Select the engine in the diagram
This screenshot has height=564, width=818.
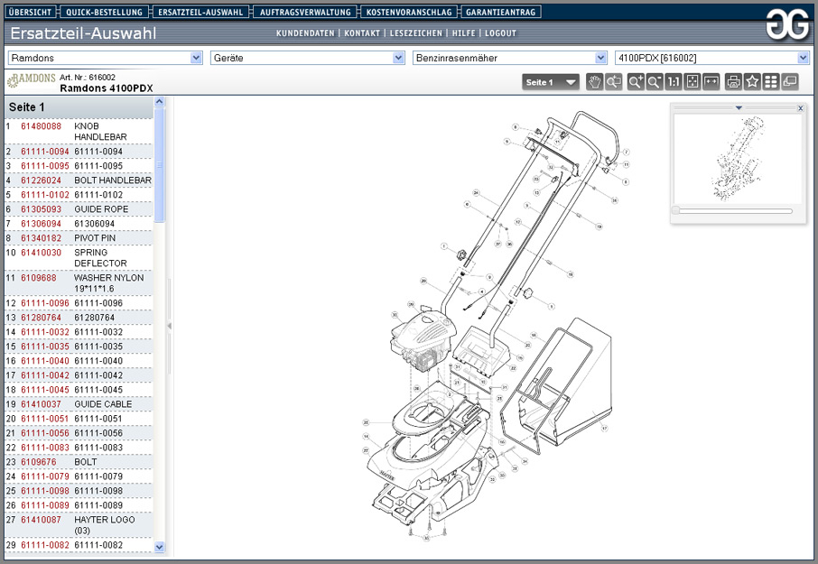pos(422,338)
